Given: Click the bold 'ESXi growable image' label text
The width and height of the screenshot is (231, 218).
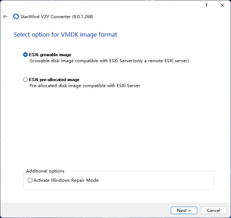Looking at the screenshot, I should [x=50, y=55].
